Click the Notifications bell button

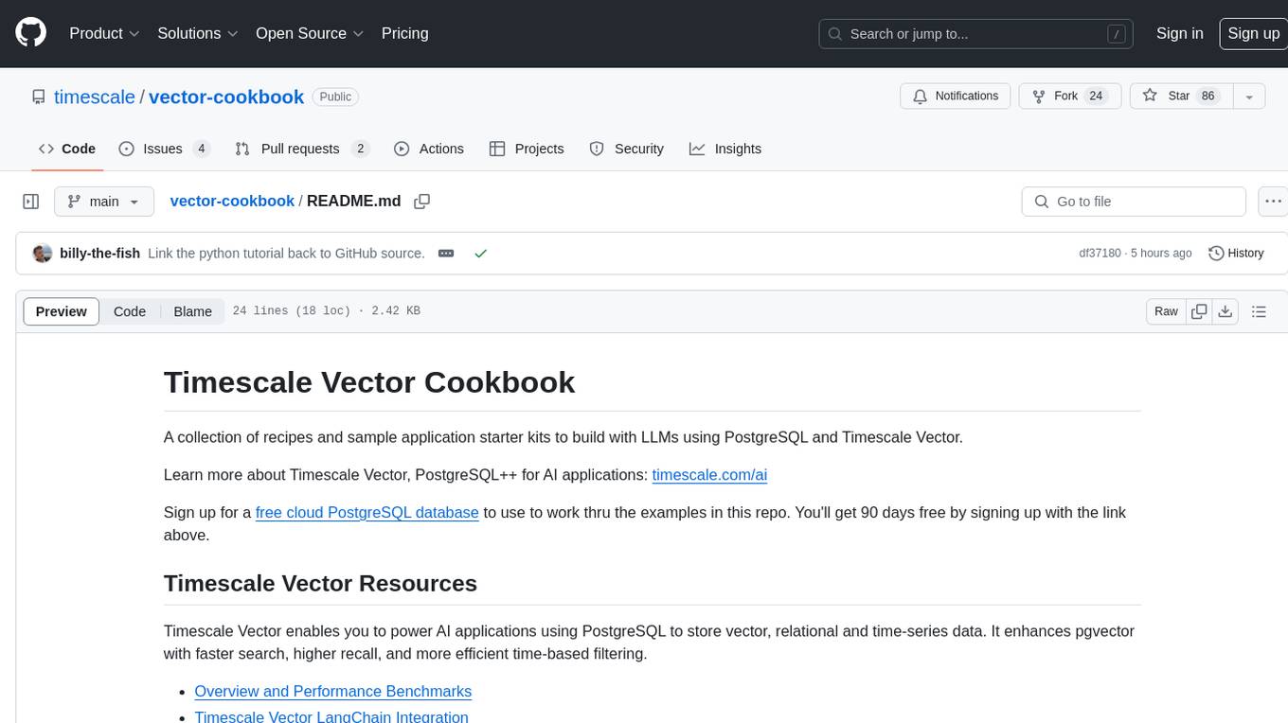point(955,97)
